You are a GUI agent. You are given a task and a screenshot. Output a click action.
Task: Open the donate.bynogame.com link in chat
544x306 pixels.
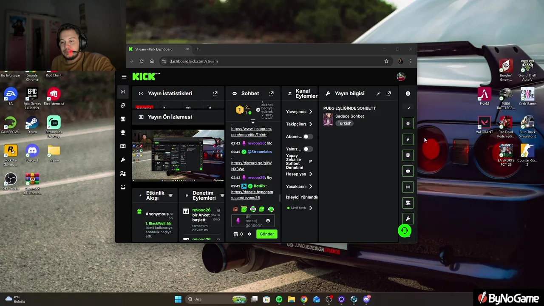[252, 195]
